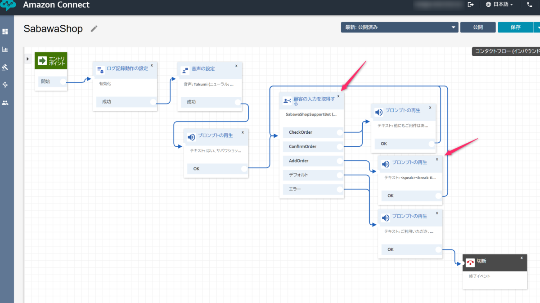Image resolution: width=540 pixels, height=303 pixels.
Task: Click the green arrow entry point icon
Action: click(42, 61)
